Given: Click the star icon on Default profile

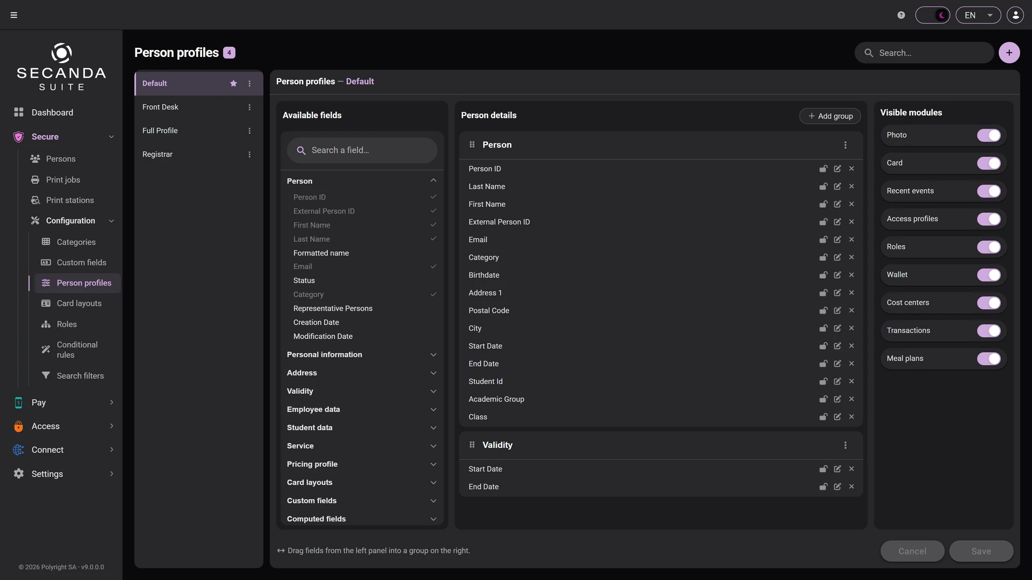Looking at the screenshot, I should (233, 83).
